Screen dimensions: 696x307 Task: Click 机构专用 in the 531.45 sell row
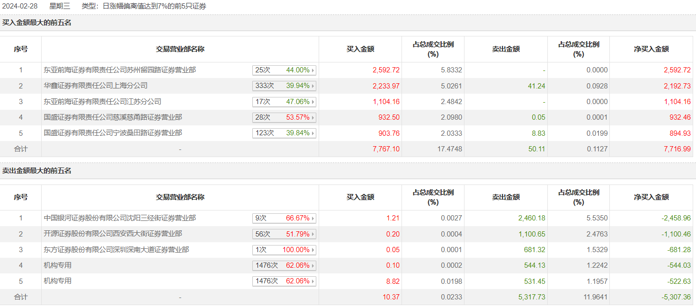click(x=57, y=281)
